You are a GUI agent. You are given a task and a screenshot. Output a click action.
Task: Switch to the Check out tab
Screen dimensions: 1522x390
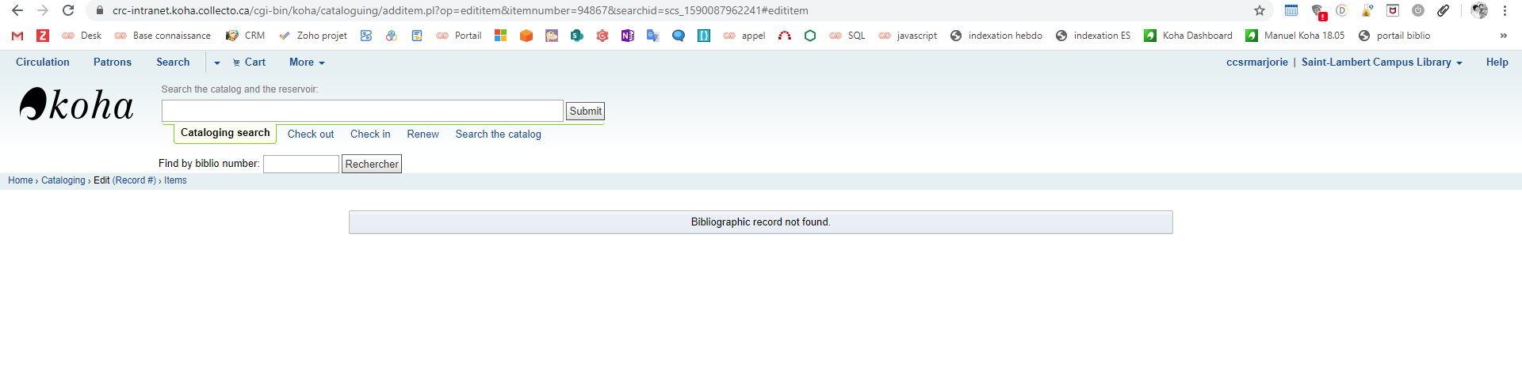(x=310, y=134)
